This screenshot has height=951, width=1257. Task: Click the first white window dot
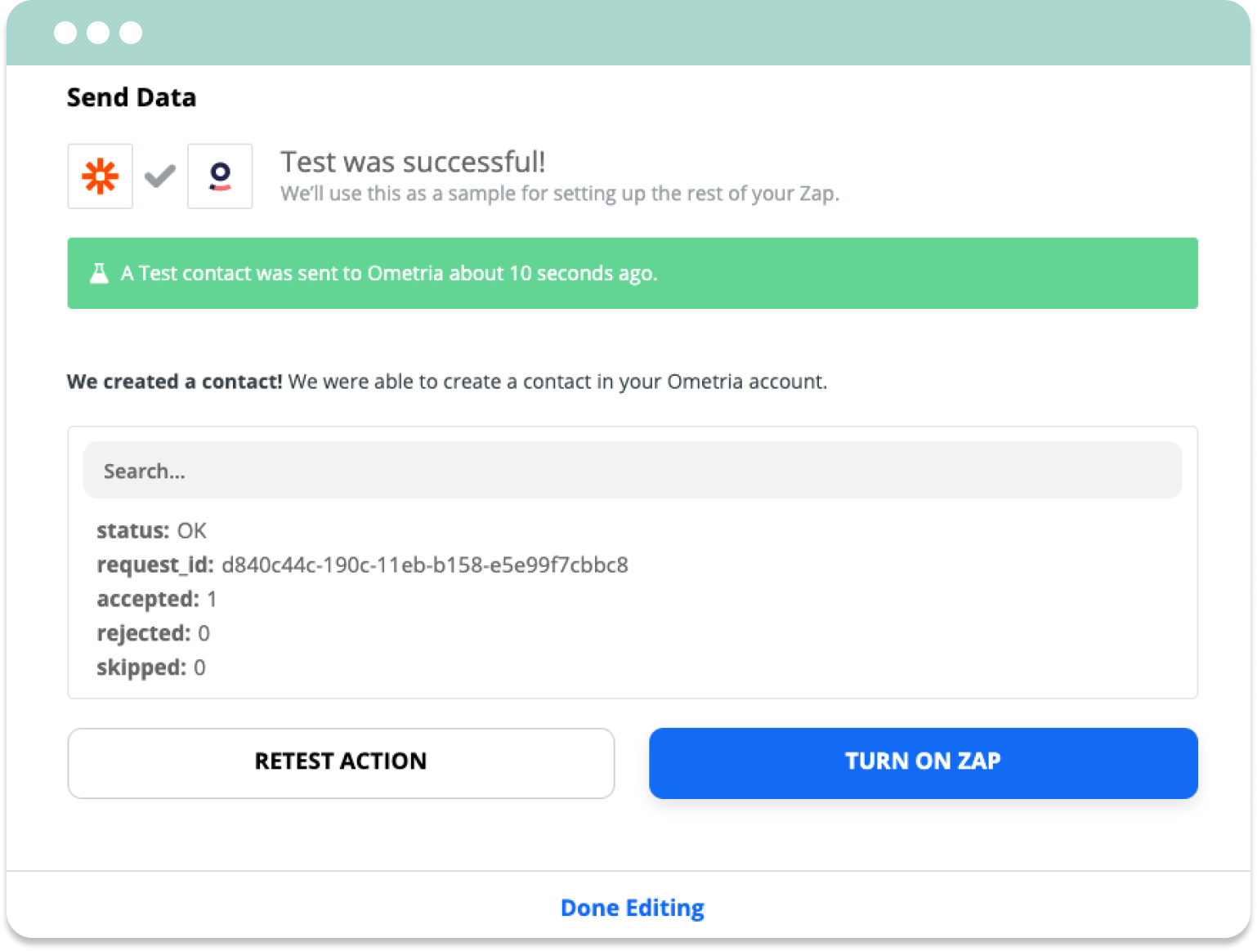tap(65, 33)
